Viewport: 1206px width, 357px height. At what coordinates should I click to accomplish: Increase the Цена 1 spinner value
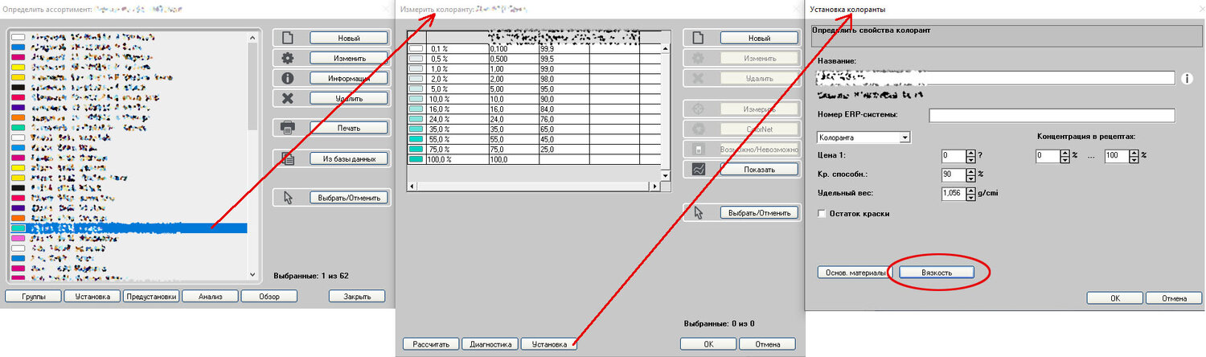(x=970, y=153)
